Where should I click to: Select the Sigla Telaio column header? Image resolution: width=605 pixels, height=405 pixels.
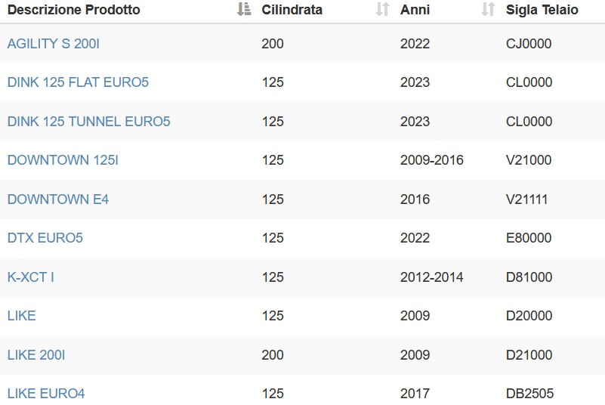point(542,10)
